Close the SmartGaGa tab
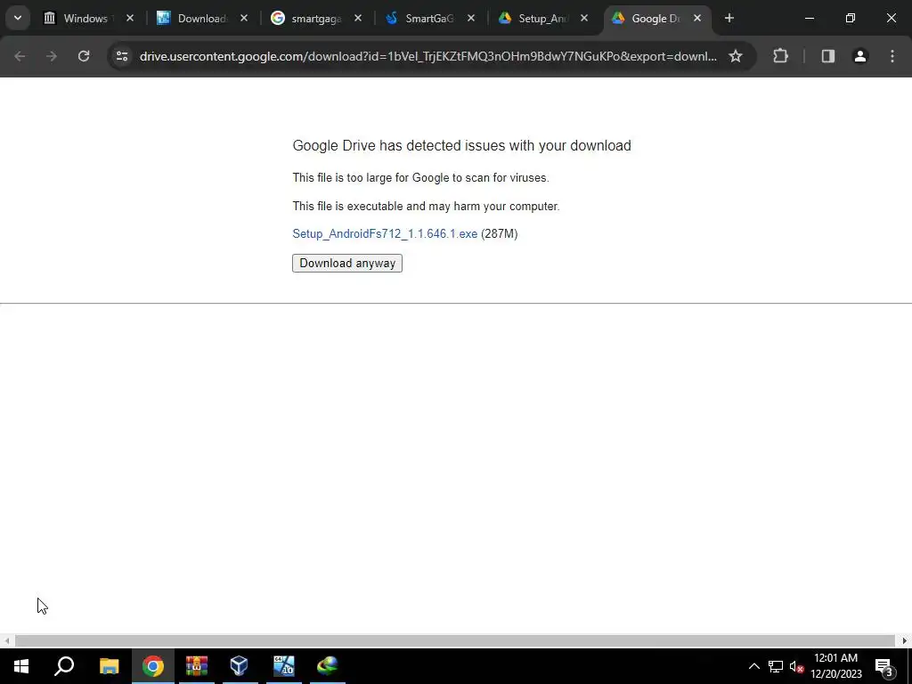This screenshot has width=912, height=684. click(x=471, y=18)
